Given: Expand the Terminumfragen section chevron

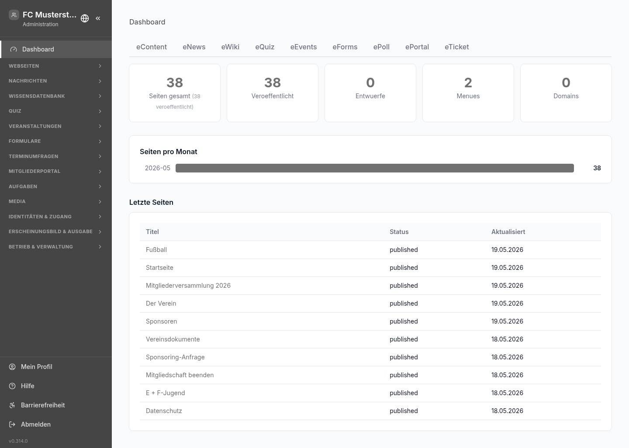Looking at the screenshot, I should point(100,156).
